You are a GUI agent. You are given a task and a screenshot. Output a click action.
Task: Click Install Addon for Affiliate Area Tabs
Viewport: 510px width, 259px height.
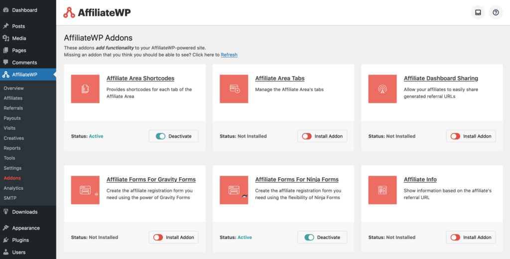tap(322, 136)
